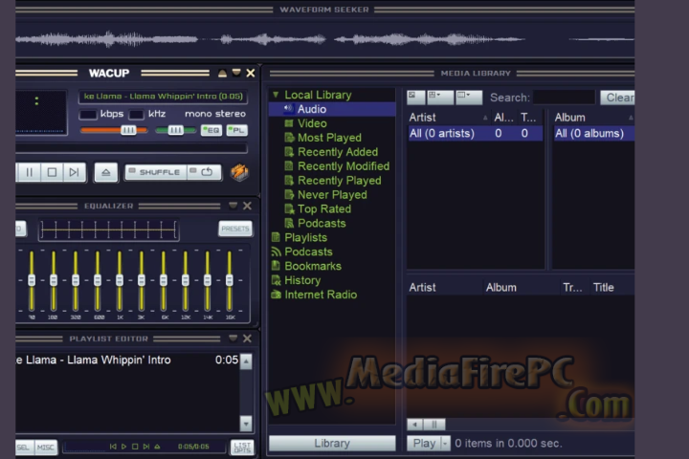Sort track list by Album column
The height and width of the screenshot is (459, 689).
(522, 287)
